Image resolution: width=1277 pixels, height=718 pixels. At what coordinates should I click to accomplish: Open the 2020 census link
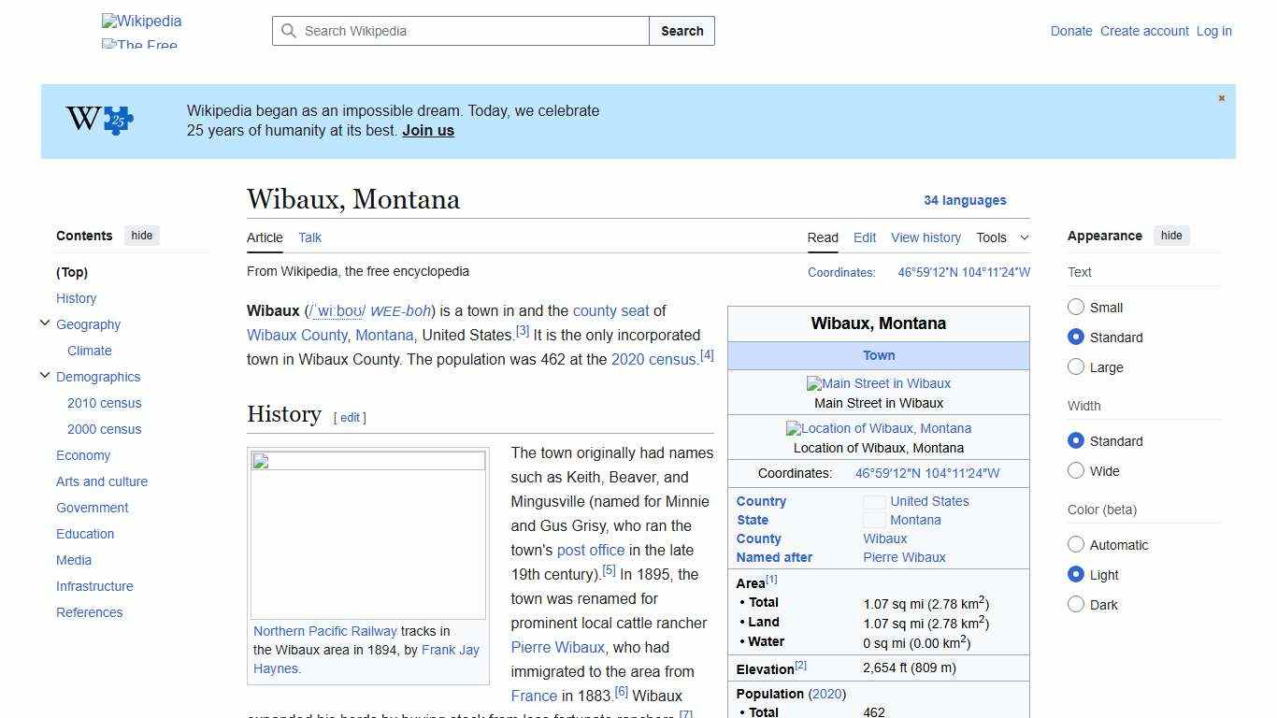pos(653,359)
